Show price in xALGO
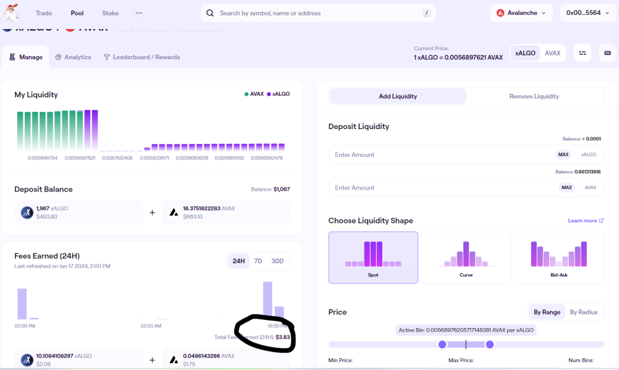Viewport: 619px width, 370px height. 525,53
